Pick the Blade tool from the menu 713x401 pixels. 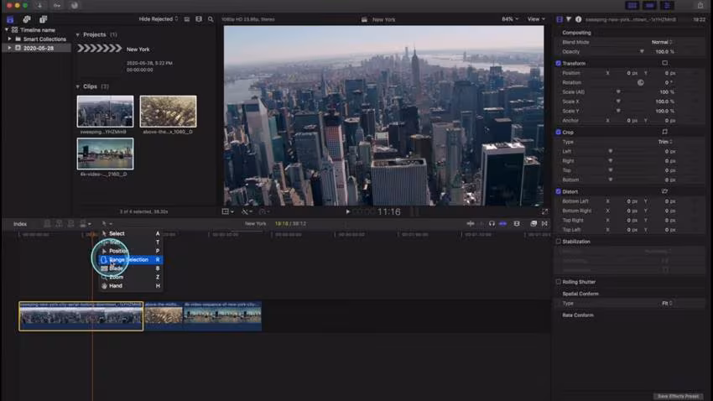pyautogui.click(x=131, y=268)
